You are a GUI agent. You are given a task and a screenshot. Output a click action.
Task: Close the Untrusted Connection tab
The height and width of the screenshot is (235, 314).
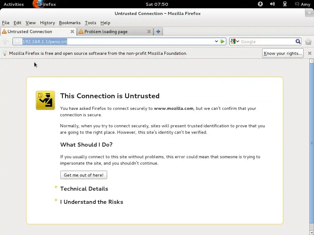tap(72, 32)
